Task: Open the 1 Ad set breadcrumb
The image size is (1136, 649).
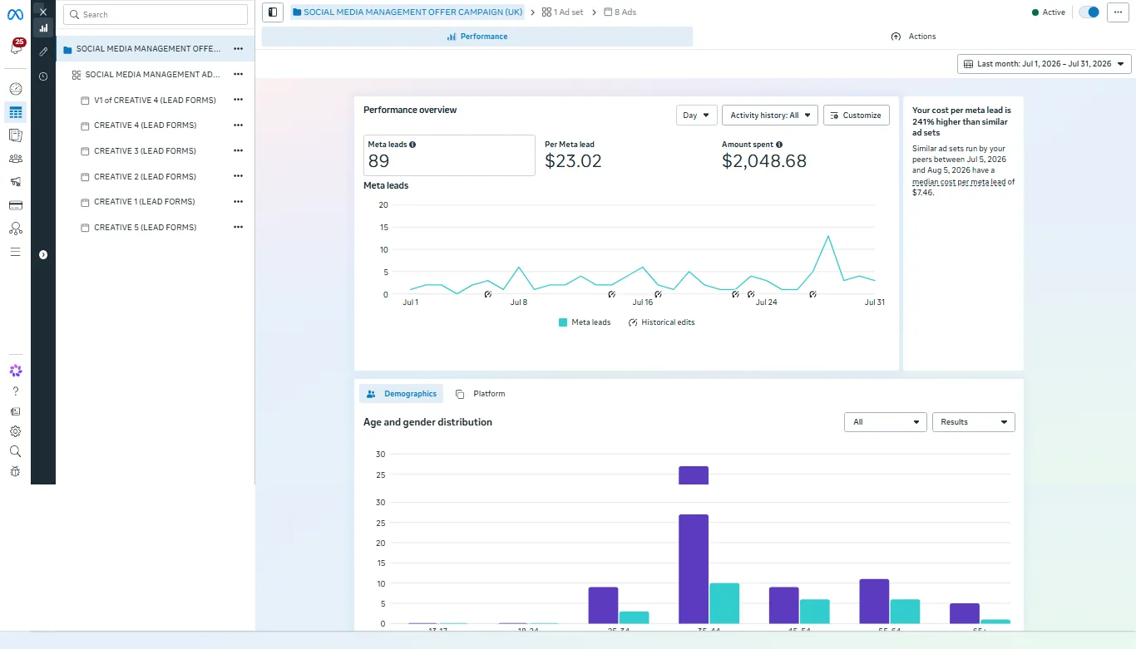Action: (x=562, y=12)
